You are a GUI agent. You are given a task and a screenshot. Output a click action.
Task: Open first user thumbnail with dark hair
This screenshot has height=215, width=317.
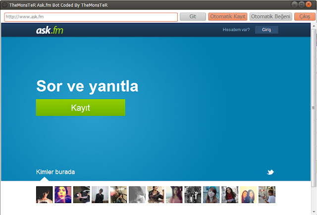tap(45, 195)
